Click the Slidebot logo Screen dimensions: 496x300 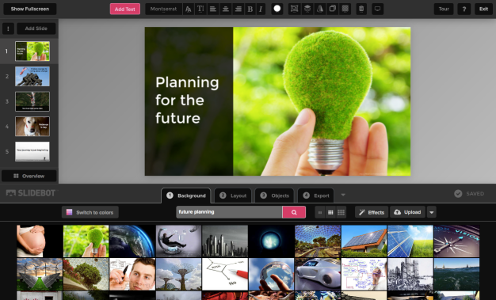click(31, 193)
